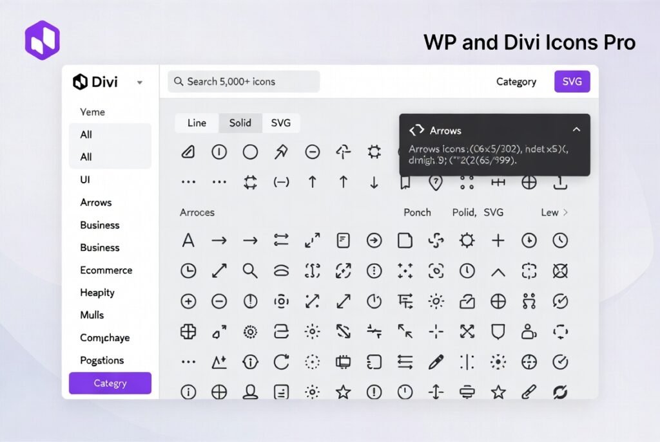Click the WP and Divi Icons Pro title
Screen dimensions: 660x442
(530, 42)
